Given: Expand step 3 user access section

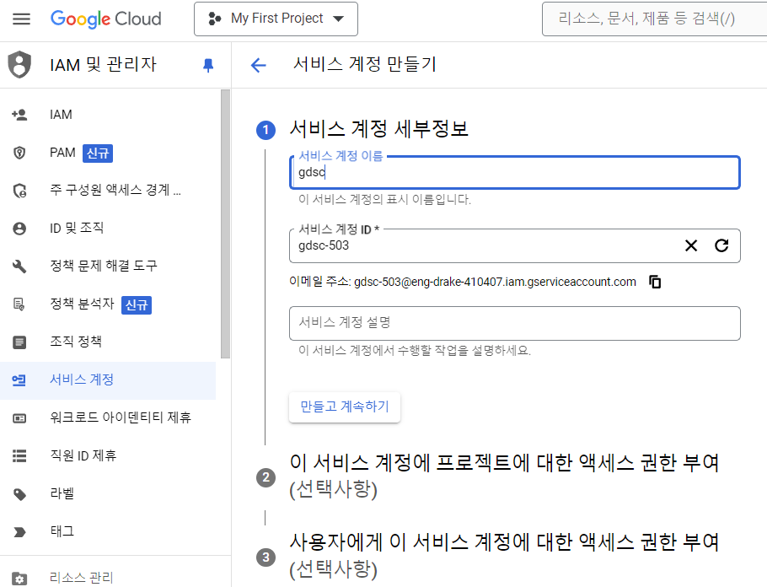Looking at the screenshot, I should [x=504, y=556].
